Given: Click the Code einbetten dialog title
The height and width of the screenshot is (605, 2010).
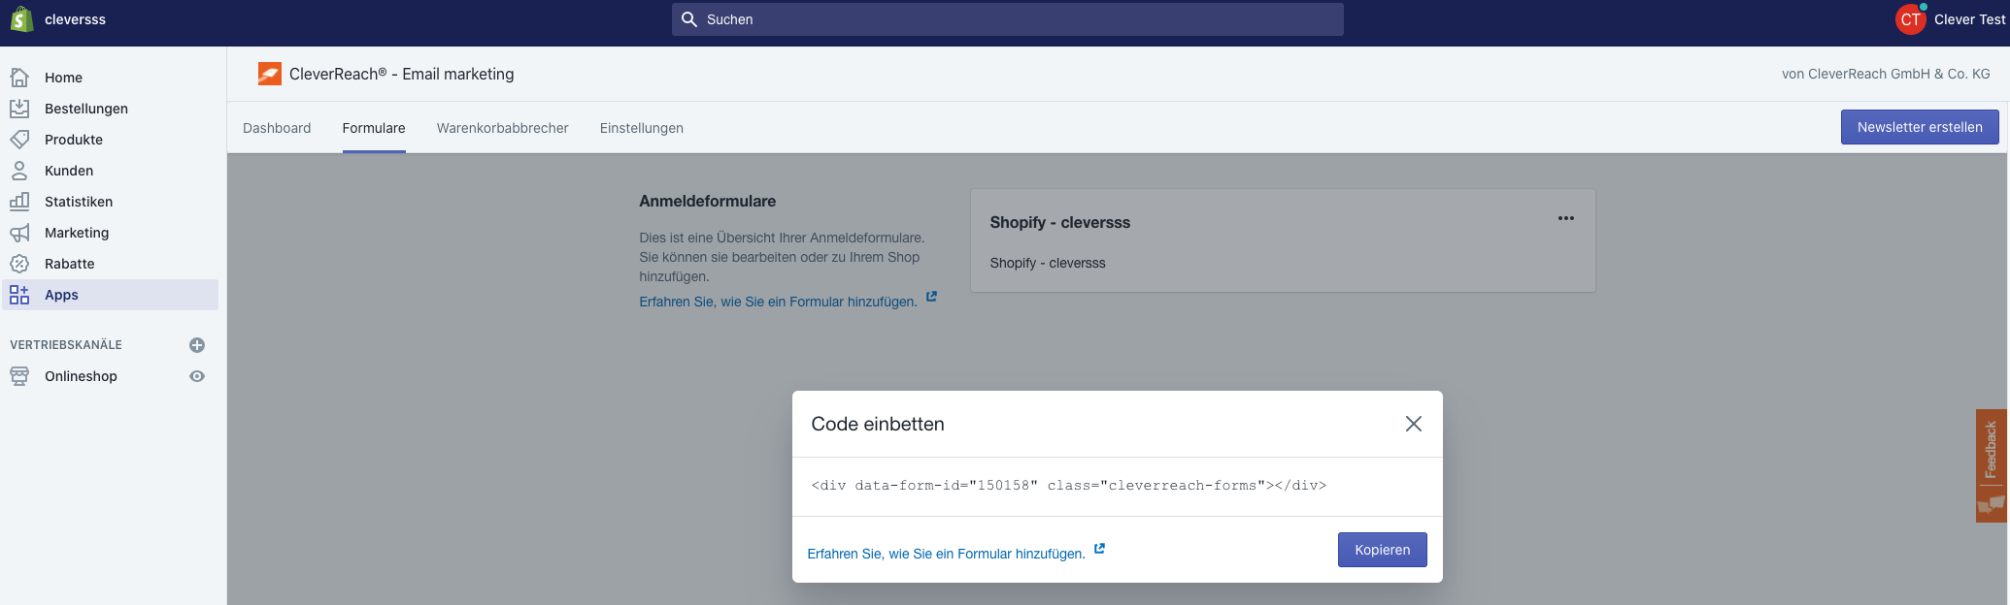Looking at the screenshot, I should point(878,424).
